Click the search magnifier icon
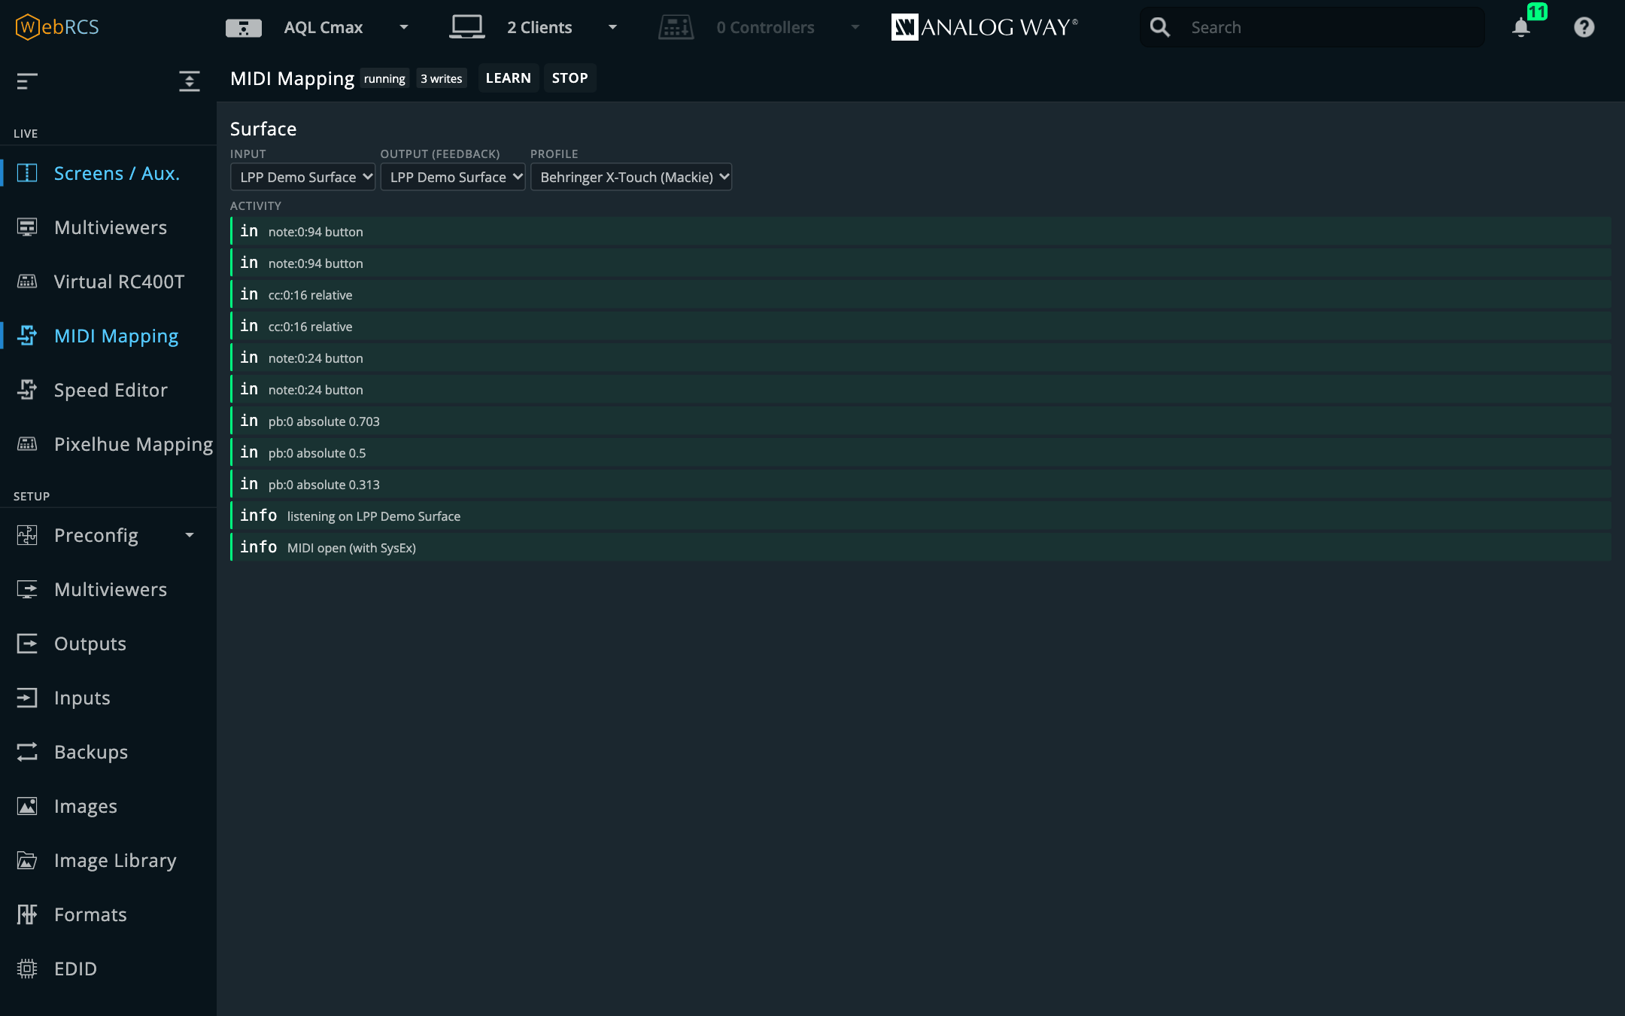Image resolution: width=1625 pixels, height=1016 pixels. click(1160, 27)
